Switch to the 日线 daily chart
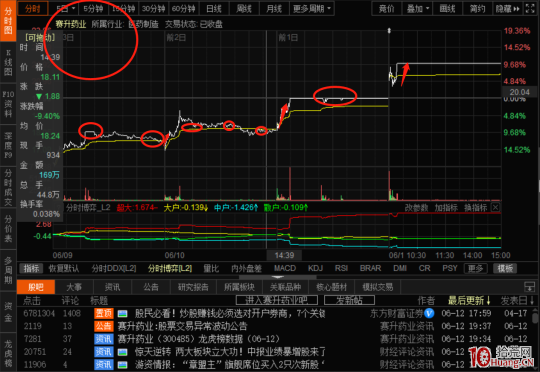This screenshot has width=540, height=372. tap(214, 8)
